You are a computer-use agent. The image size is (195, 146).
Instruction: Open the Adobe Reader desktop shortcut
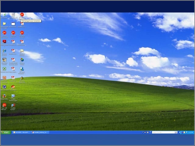4,42
